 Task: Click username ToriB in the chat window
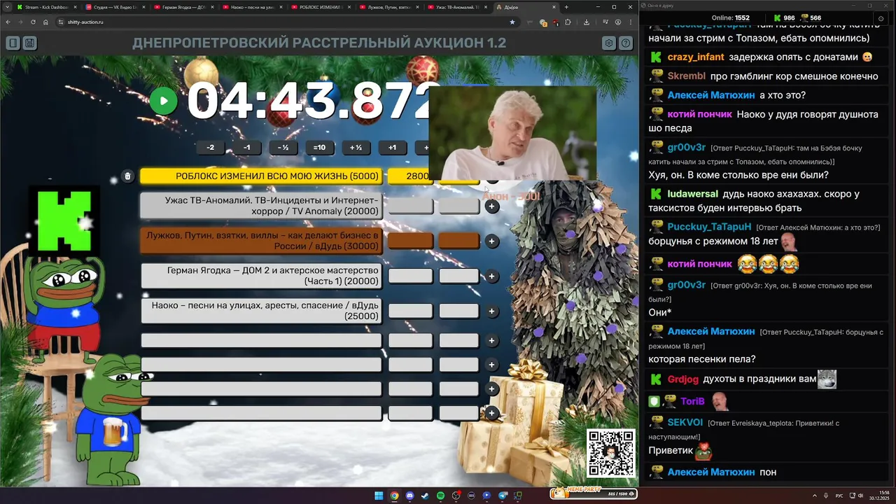(x=693, y=402)
